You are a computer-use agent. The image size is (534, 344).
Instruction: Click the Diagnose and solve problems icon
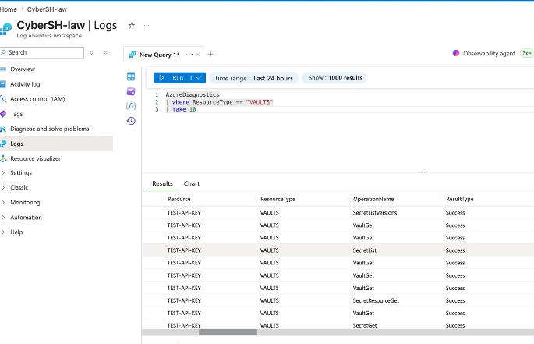point(3,129)
